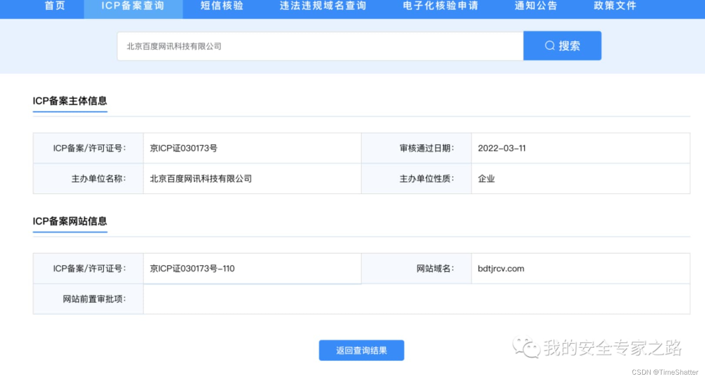Select organizer name 北京百度网讯科技有限公司 in table

point(201,179)
